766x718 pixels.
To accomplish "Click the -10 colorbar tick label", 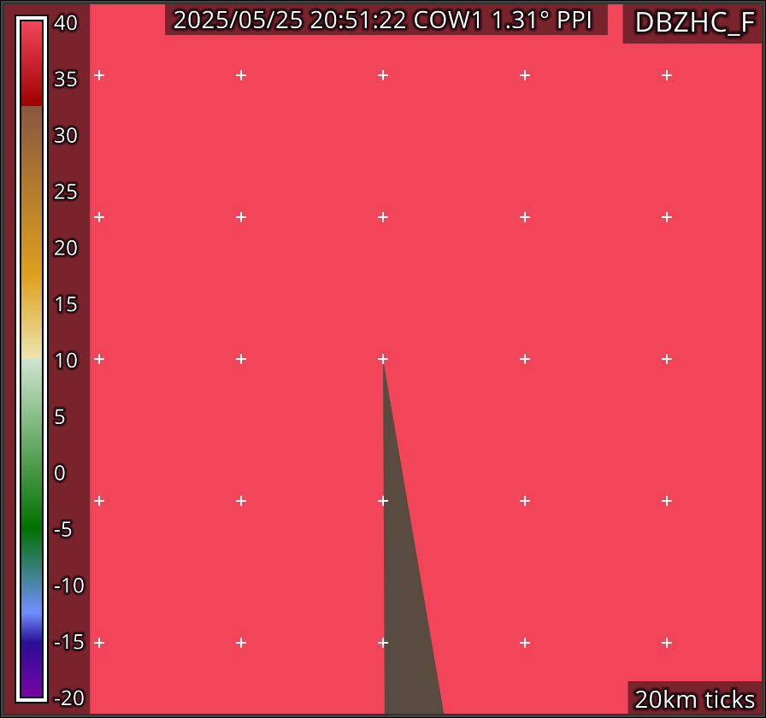I will [x=69, y=586].
